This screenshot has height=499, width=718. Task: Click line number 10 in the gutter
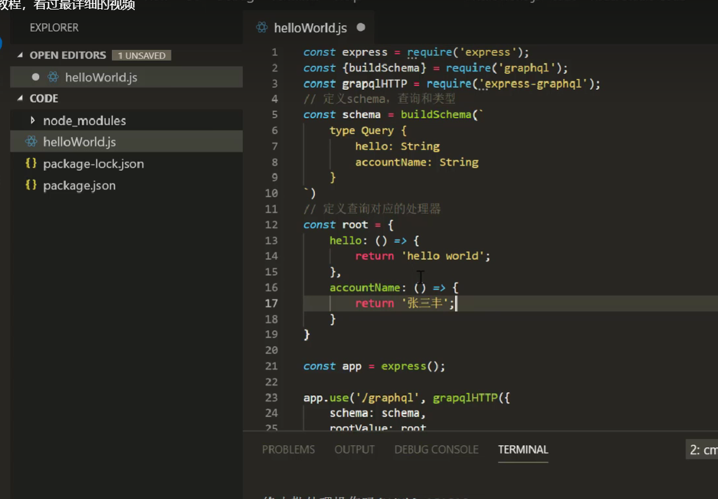[x=271, y=193]
